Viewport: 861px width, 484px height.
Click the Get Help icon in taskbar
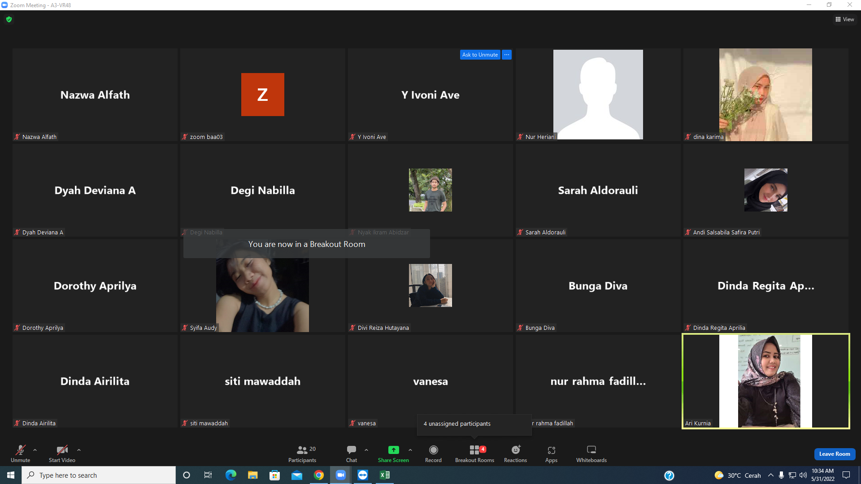pos(669,475)
